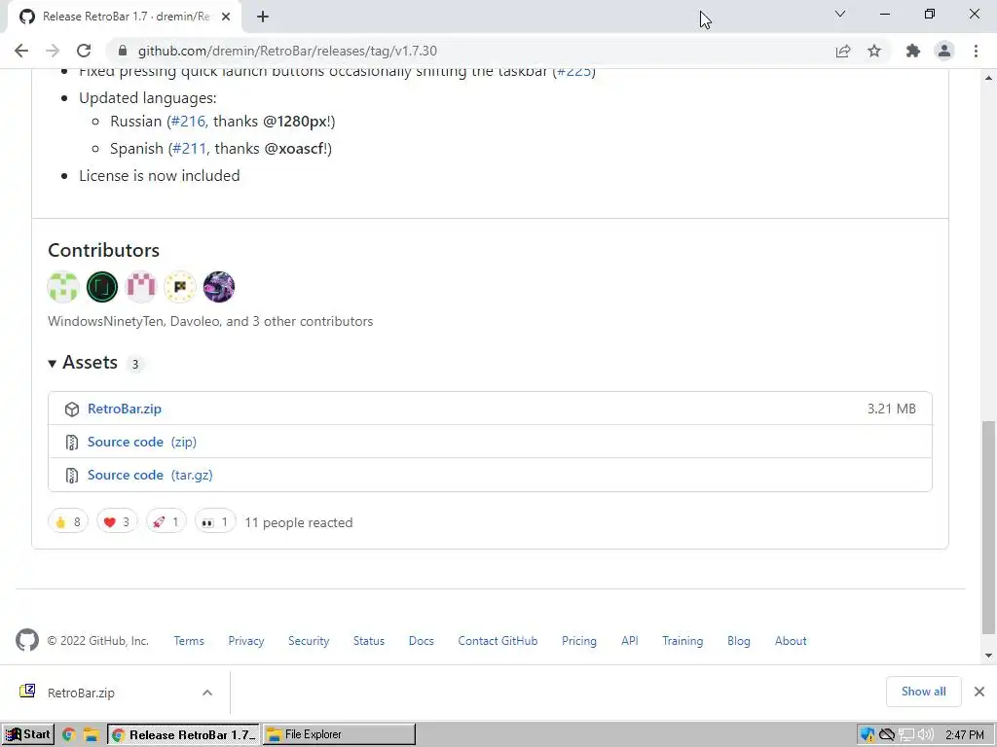Click the dark green circle contributor avatar
The image size is (997, 747).
point(102,287)
